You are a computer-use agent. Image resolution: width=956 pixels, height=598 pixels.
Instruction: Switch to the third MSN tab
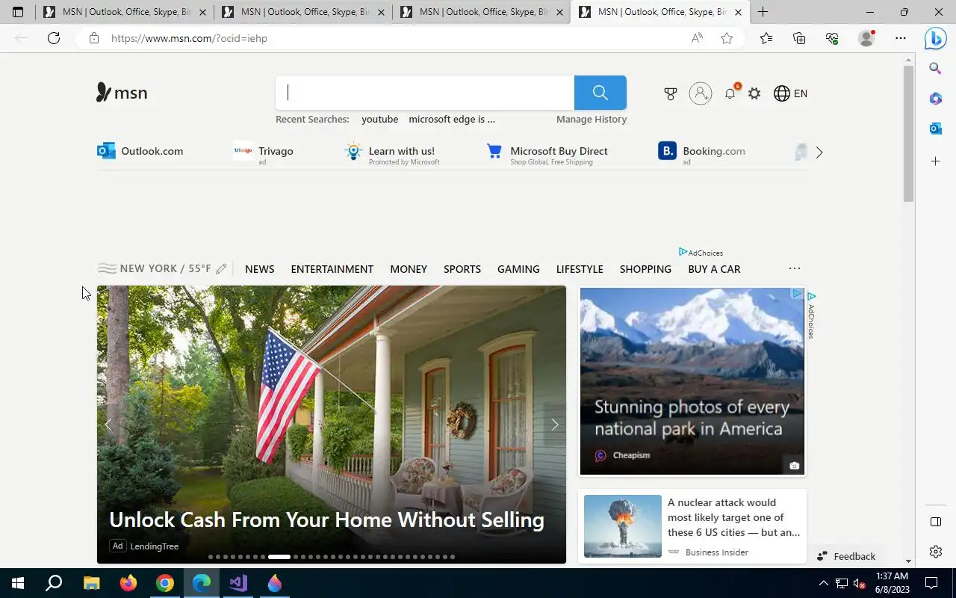pos(481,12)
